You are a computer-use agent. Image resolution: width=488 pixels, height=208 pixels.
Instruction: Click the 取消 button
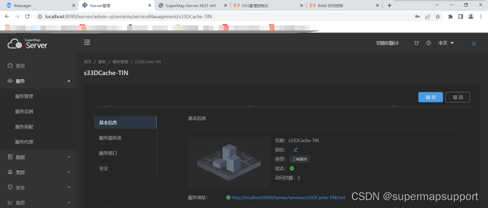tap(458, 97)
